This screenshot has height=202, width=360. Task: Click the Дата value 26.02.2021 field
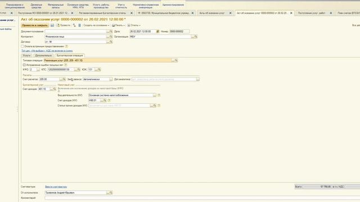pyautogui.click(x=142, y=31)
